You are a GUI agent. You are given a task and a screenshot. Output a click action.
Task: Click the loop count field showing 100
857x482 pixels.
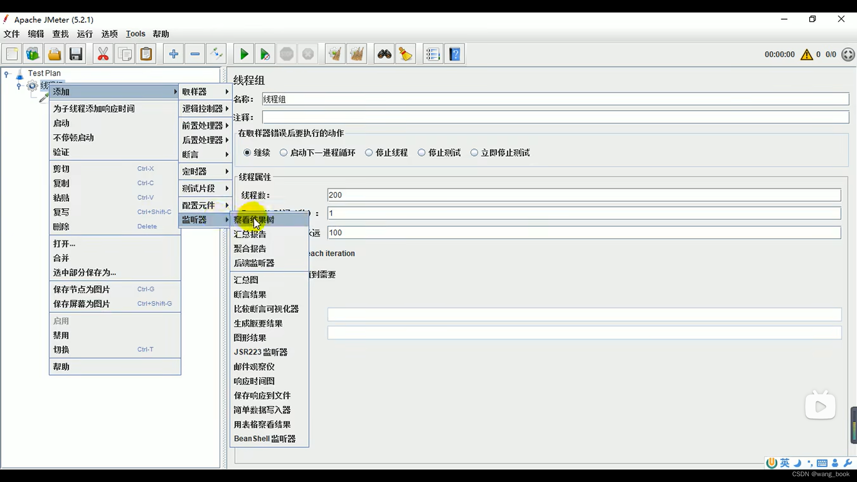[x=584, y=233]
